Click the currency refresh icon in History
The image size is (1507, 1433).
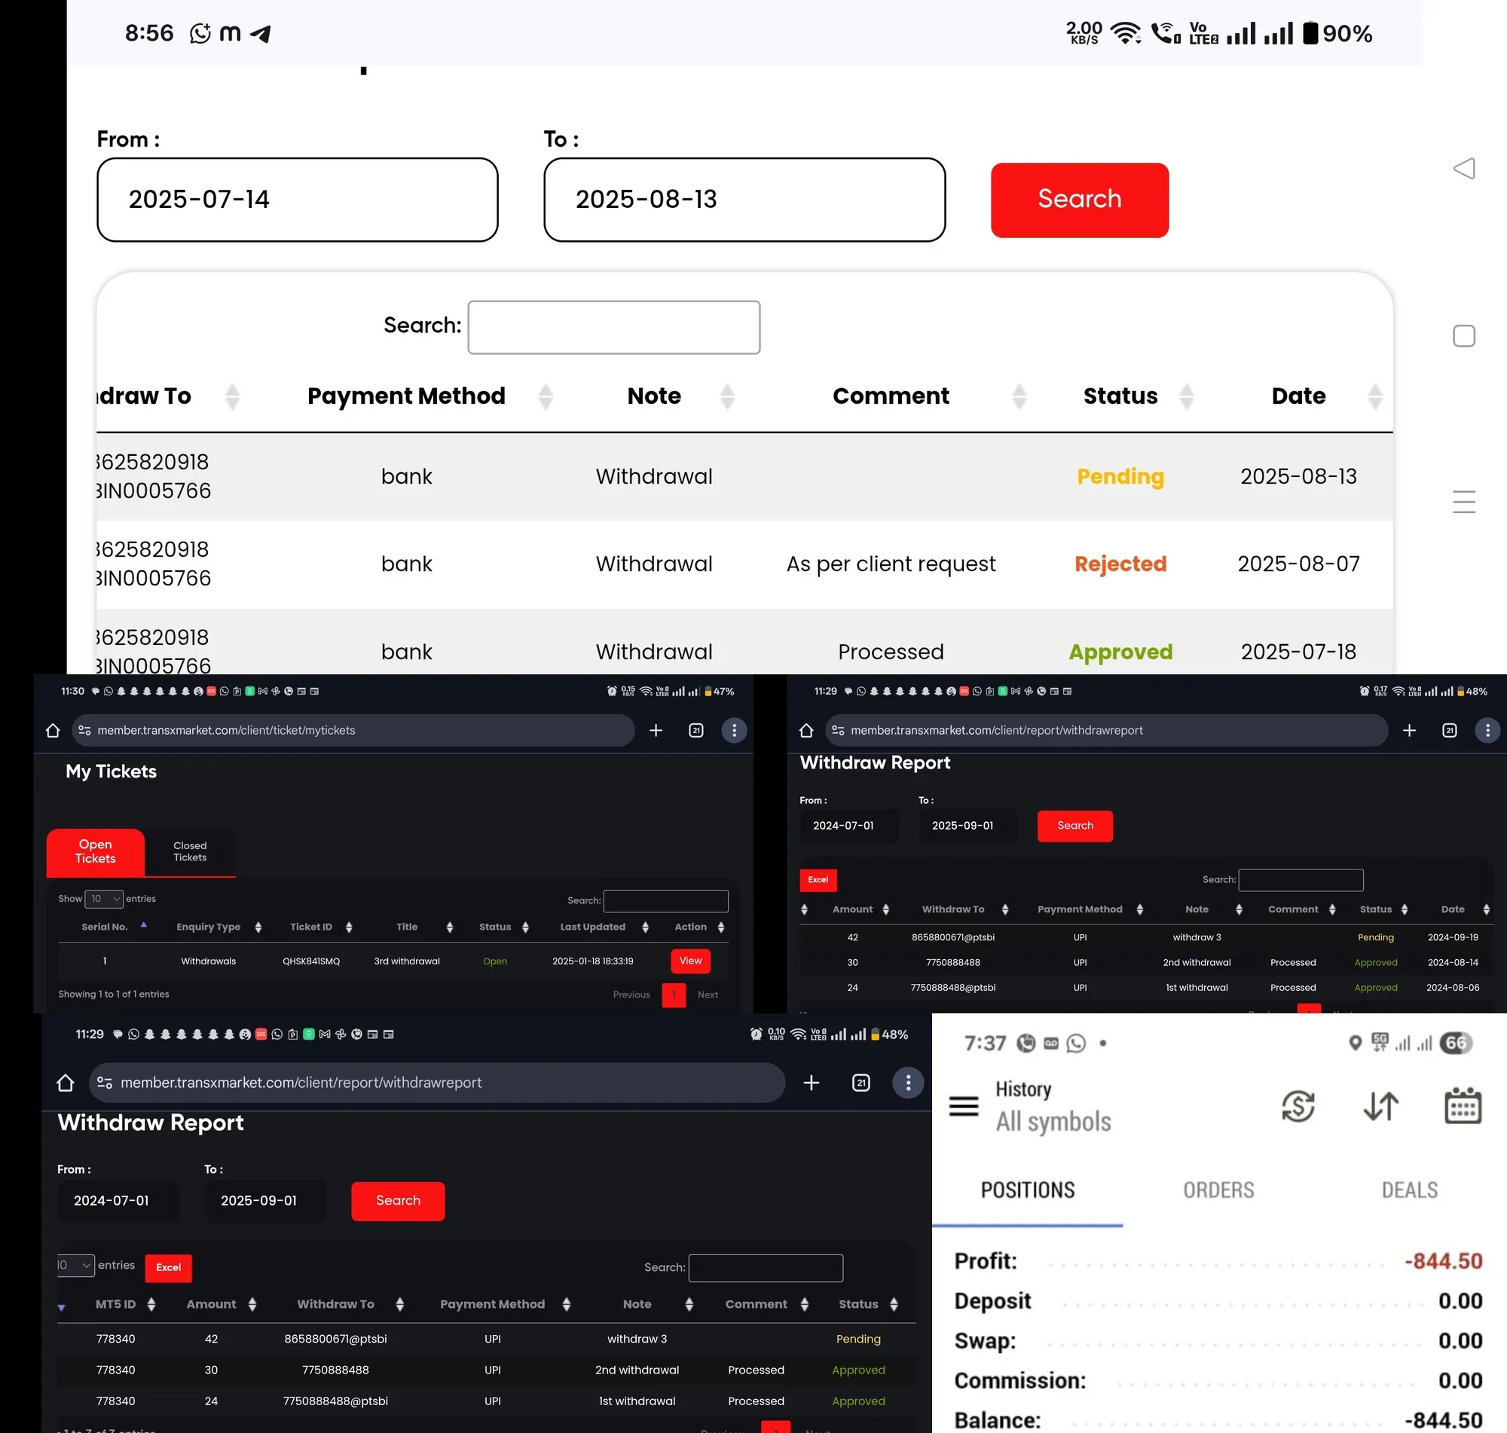coord(1298,1105)
